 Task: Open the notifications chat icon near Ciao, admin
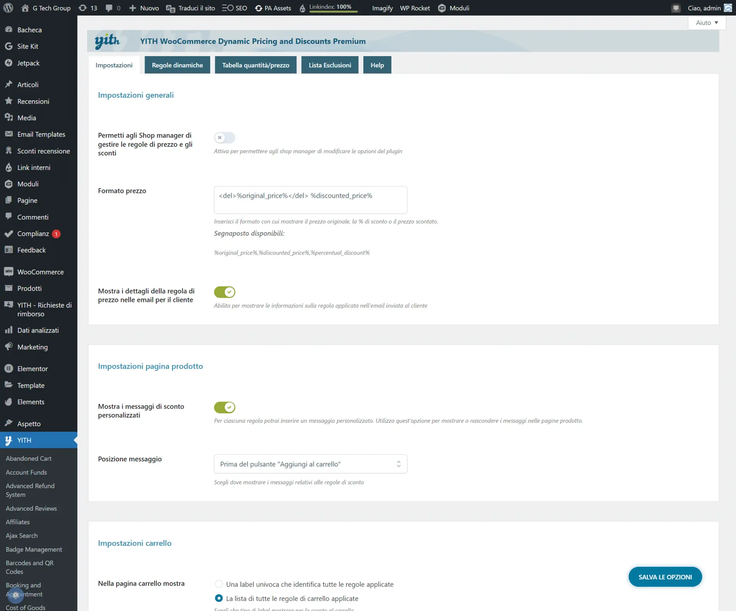click(676, 8)
